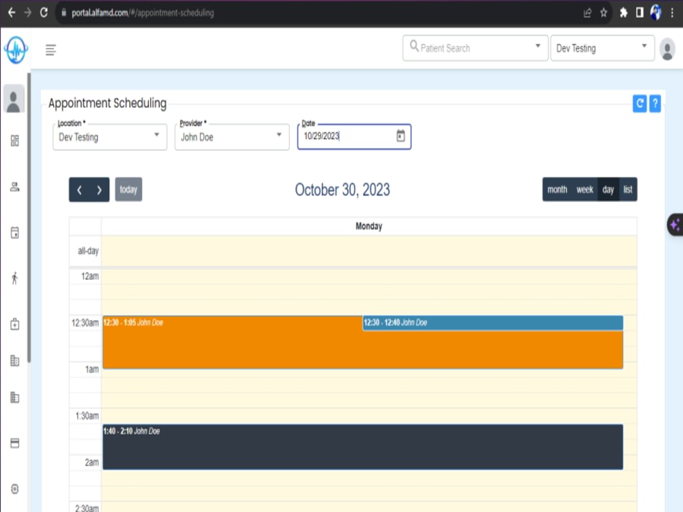Refresh the appointment schedule with the blue button

[639, 104]
